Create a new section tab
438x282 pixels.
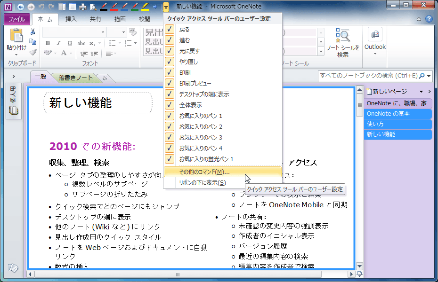[105, 78]
